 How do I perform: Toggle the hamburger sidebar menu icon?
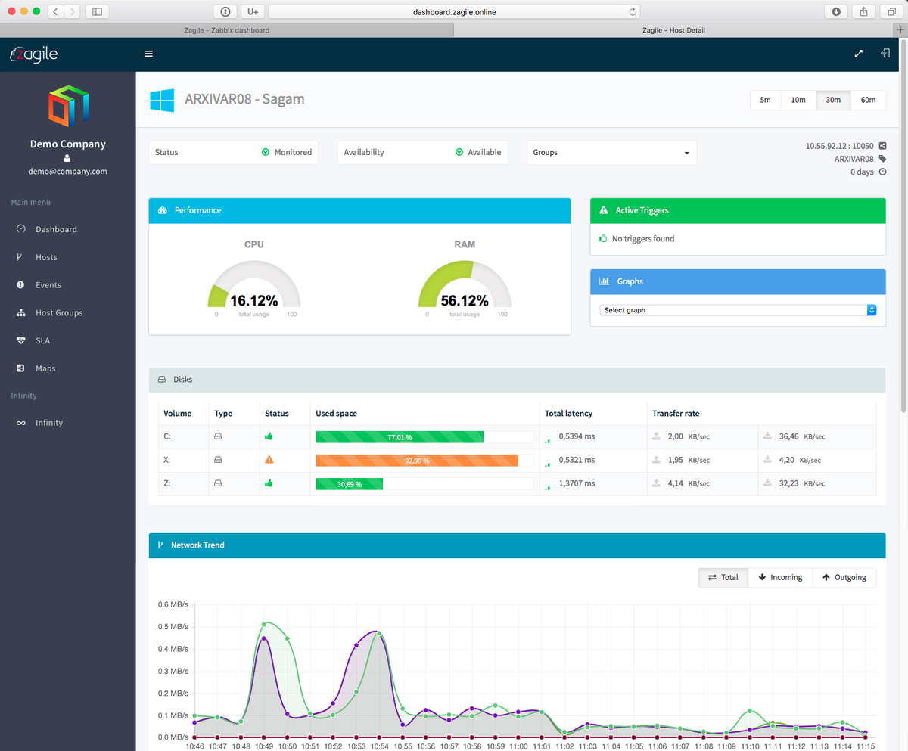point(149,54)
